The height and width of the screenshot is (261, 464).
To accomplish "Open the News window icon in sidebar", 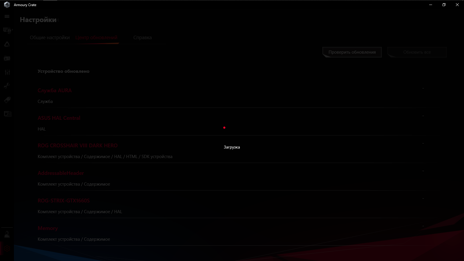I will (8, 114).
